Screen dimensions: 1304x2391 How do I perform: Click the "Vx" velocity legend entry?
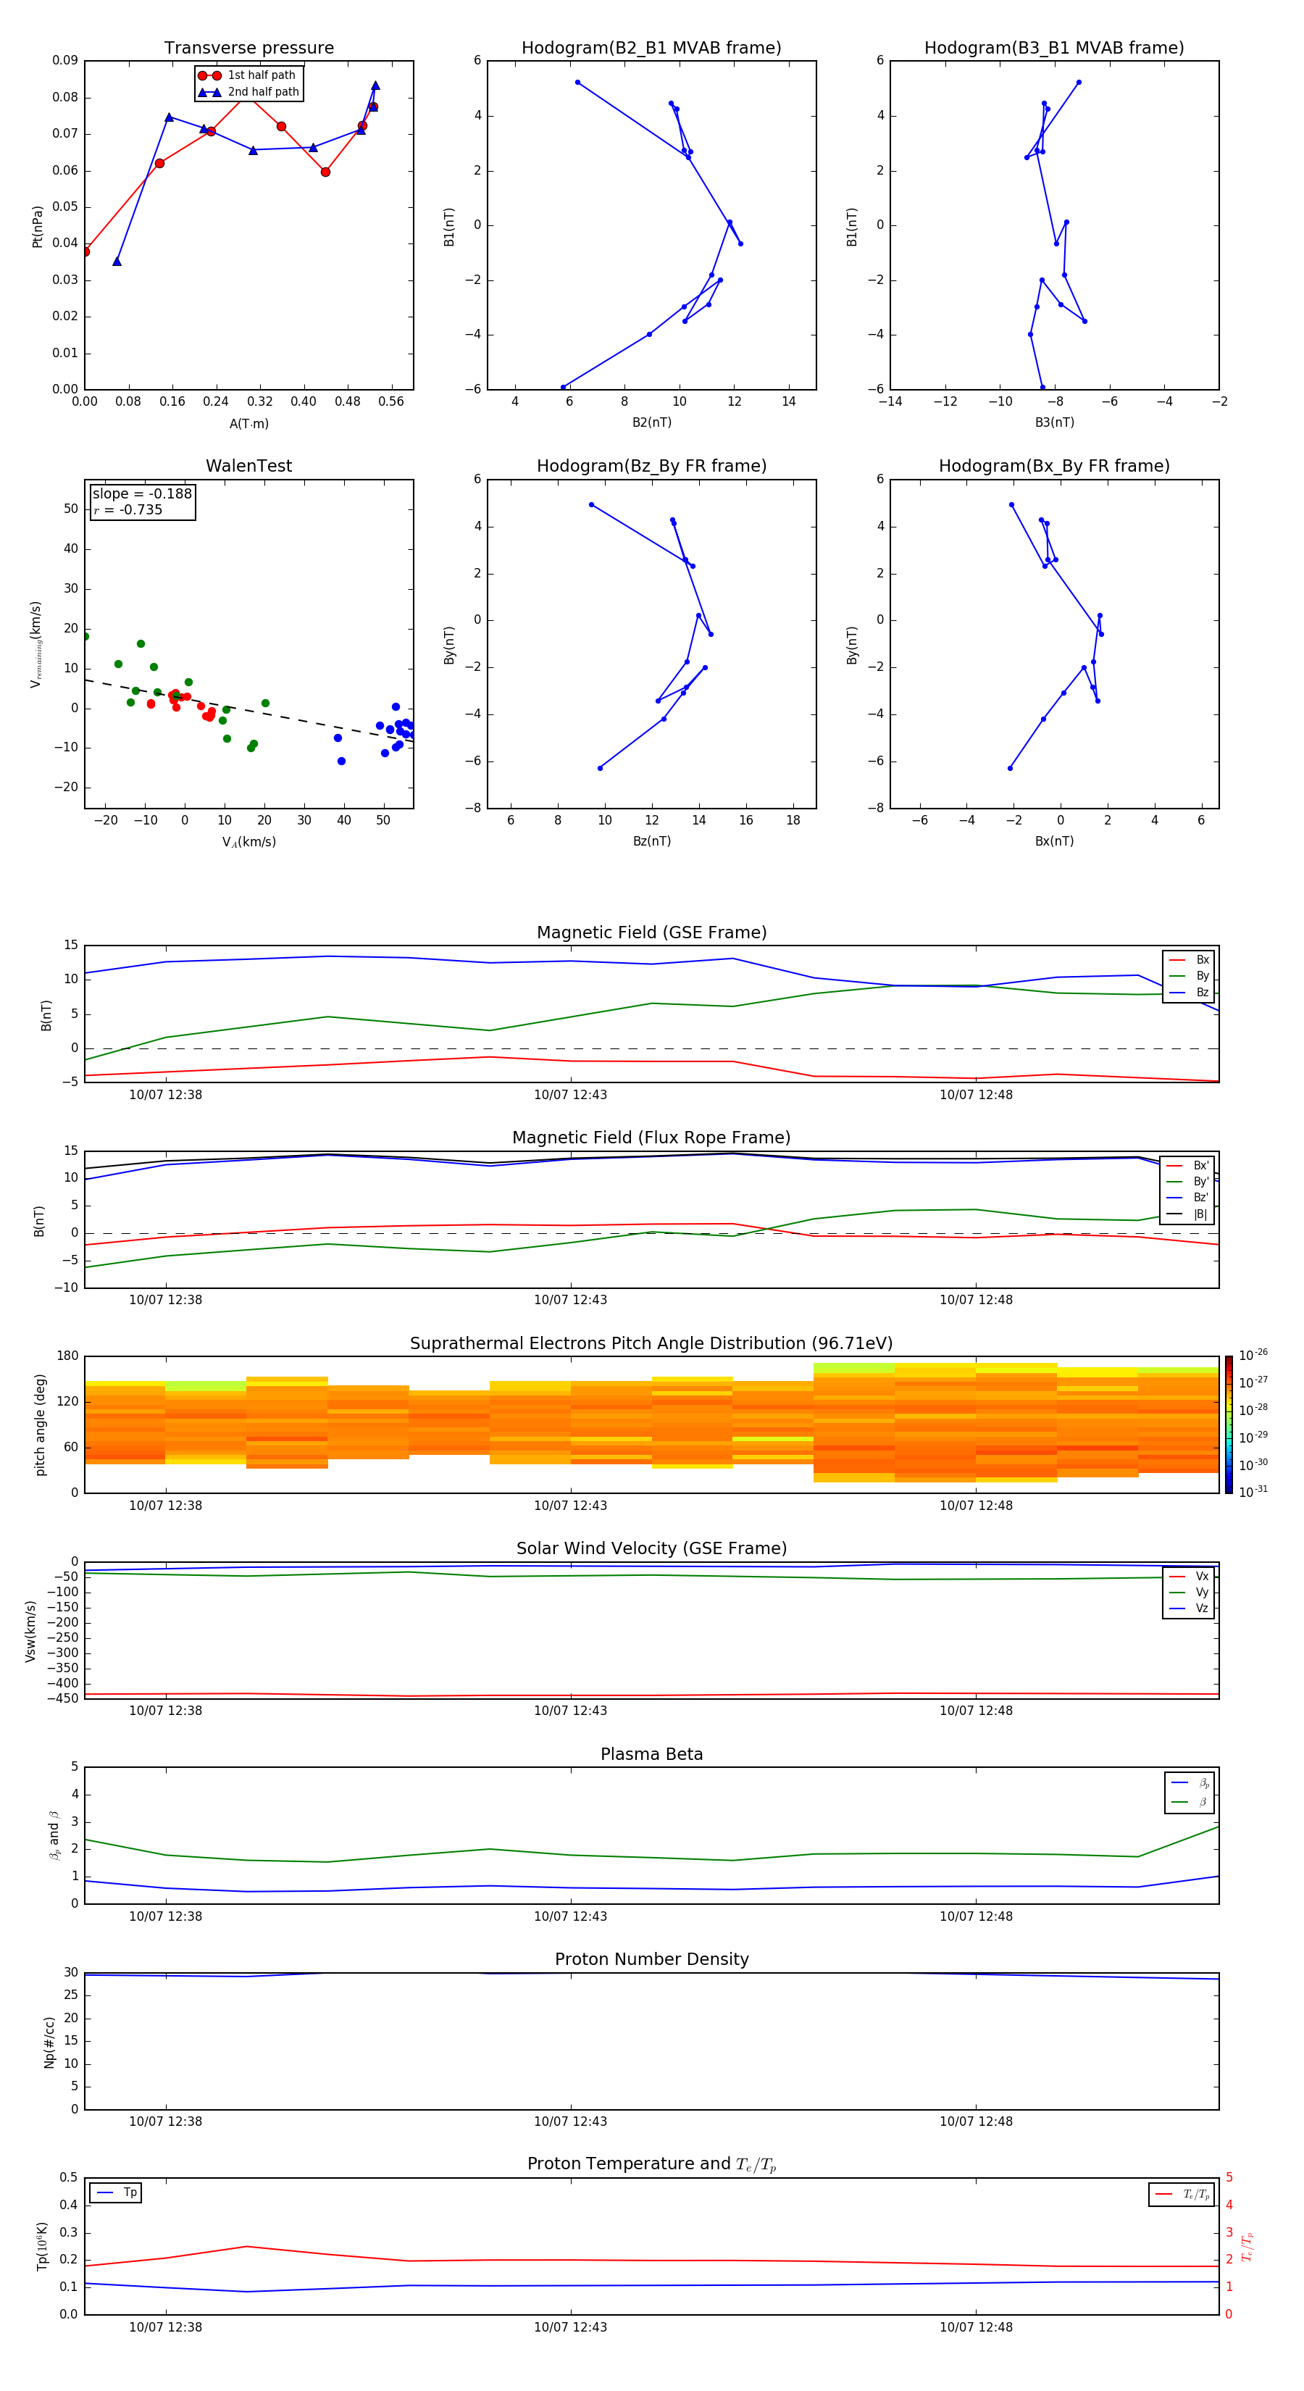pyautogui.click(x=1190, y=1576)
